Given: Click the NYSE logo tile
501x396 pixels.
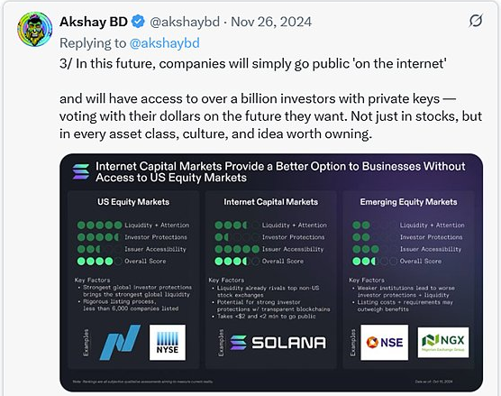Looking at the screenshot, I should coord(168,343).
